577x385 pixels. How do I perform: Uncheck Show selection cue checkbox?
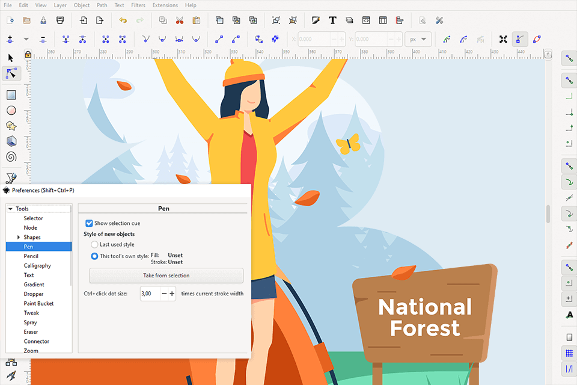[x=89, y=223]
